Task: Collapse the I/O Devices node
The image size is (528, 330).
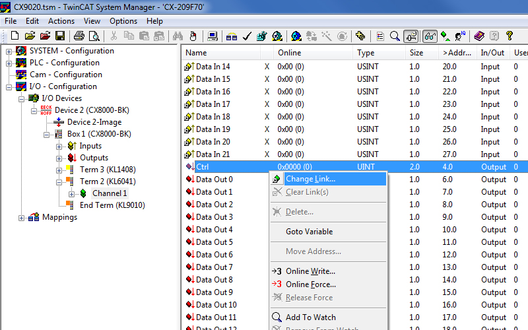Action: 21,99
